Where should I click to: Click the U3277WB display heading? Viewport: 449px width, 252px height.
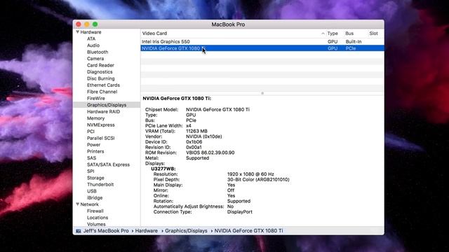pos(163,169)
